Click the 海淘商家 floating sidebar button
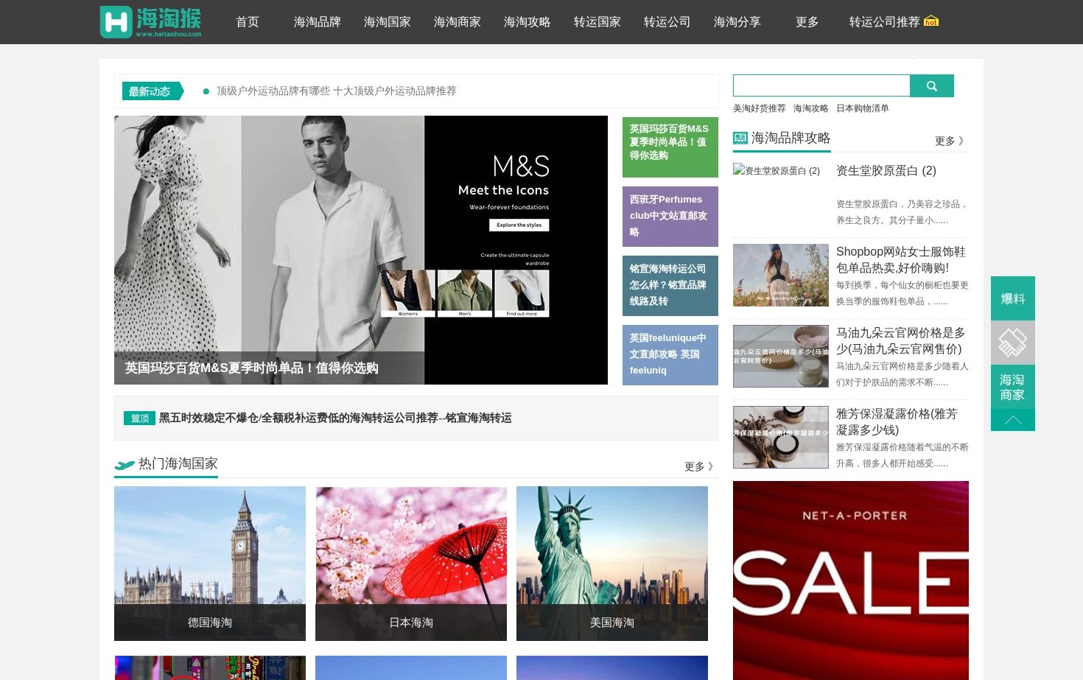 click(1013, 387)
